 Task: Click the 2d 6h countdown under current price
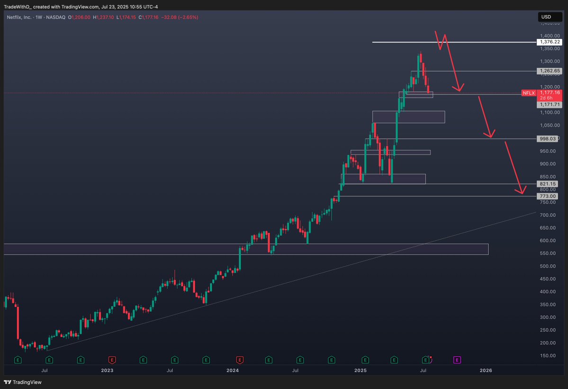(546, 98)
